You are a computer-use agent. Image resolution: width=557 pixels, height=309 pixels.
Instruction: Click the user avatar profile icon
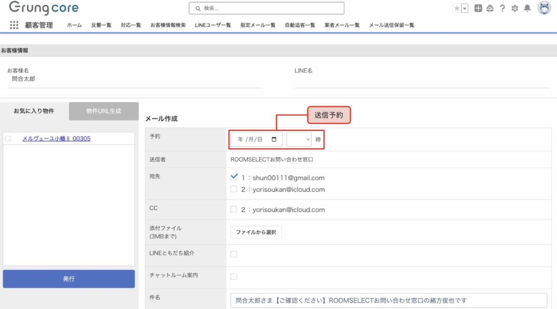544,8
